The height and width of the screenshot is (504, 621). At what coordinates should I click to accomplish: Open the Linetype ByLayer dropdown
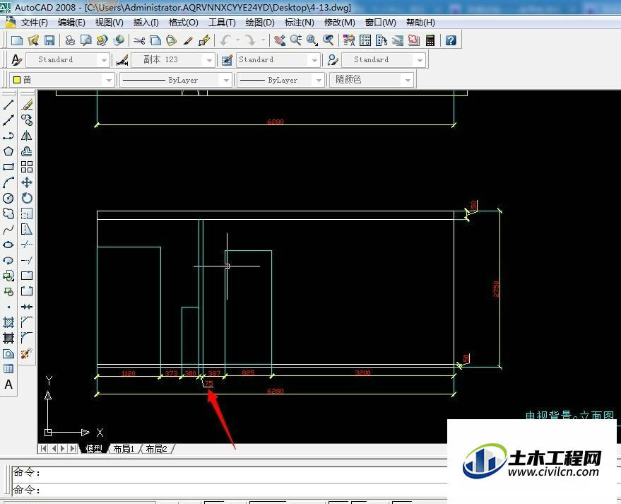(x=175, y=80)
